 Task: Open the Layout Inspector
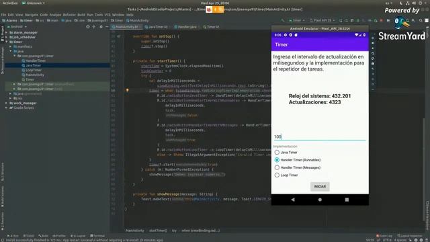(x=410, y=236)
